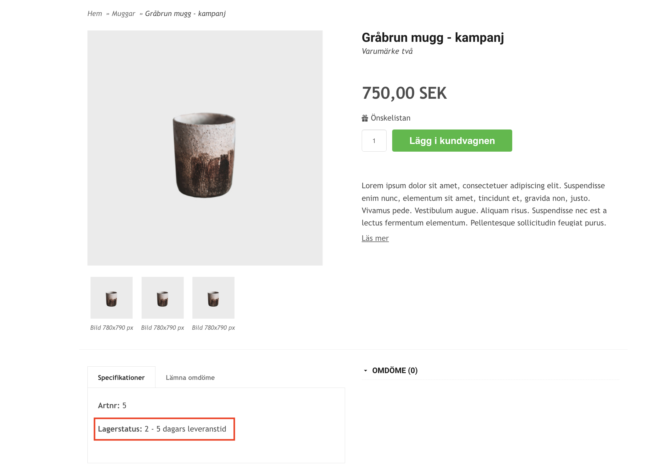Click the Gråbrun mugg - kampanj breadcrumb
The image size is (672, 470).
[x=185, y=14]
